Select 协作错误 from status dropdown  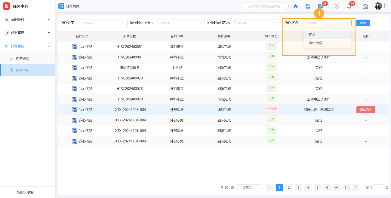point(316,43)
